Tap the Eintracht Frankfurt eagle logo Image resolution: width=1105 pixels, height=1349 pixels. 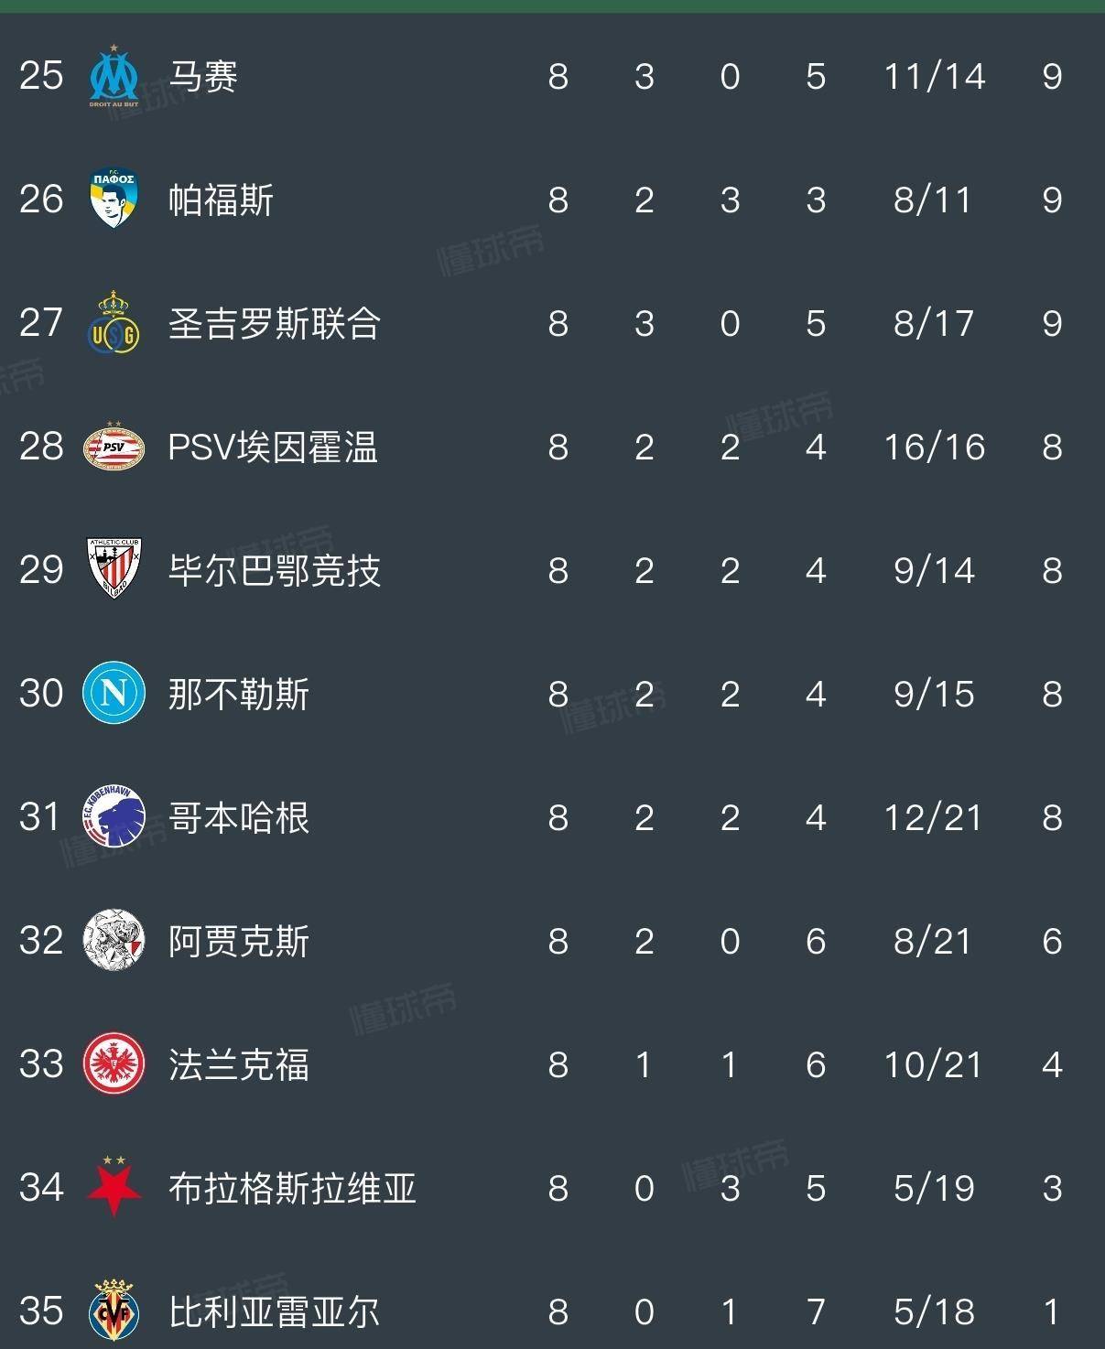pyautogui.click(x=114, y=1064)
